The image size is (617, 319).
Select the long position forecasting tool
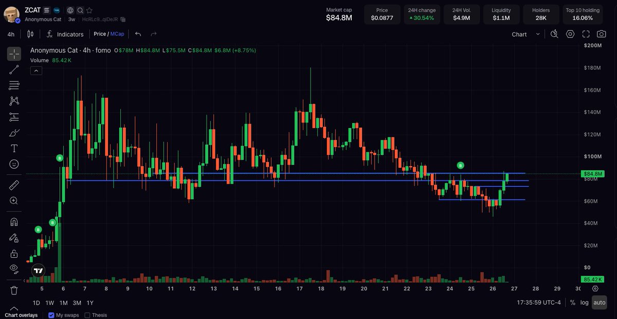coord(14,117)
